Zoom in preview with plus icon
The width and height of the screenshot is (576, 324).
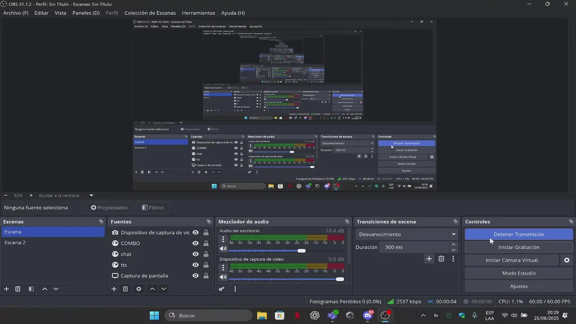coord(31,195)
